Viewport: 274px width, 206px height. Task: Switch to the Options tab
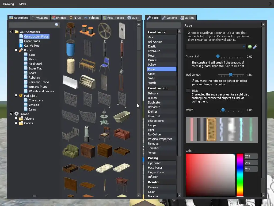(x=170, y=18)
